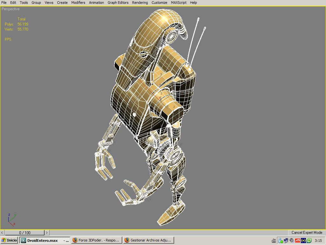The width and height of the screenshot is (326, 245).
Task: Open the Modifiers menu
Action: (x=78, y=3)
